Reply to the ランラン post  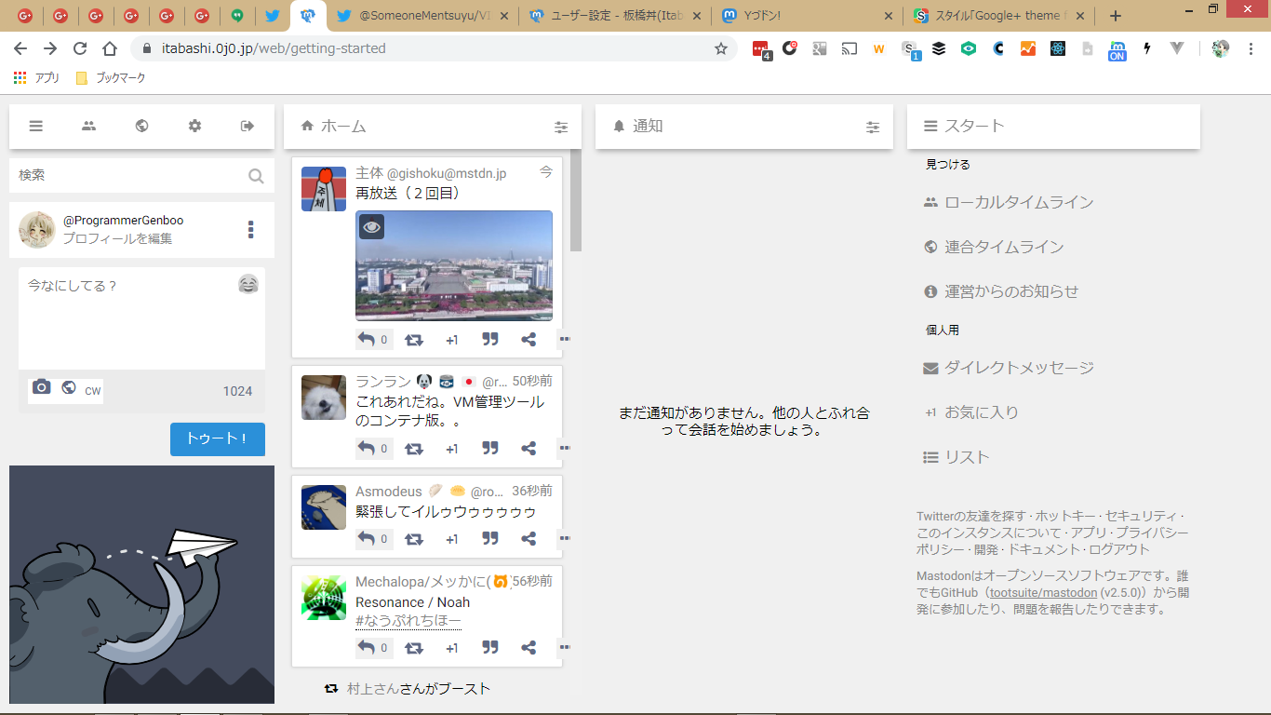click(367, 449)
